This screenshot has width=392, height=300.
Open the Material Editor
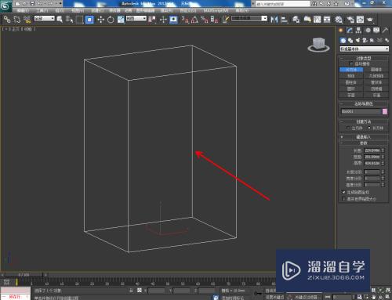(339, 20)
